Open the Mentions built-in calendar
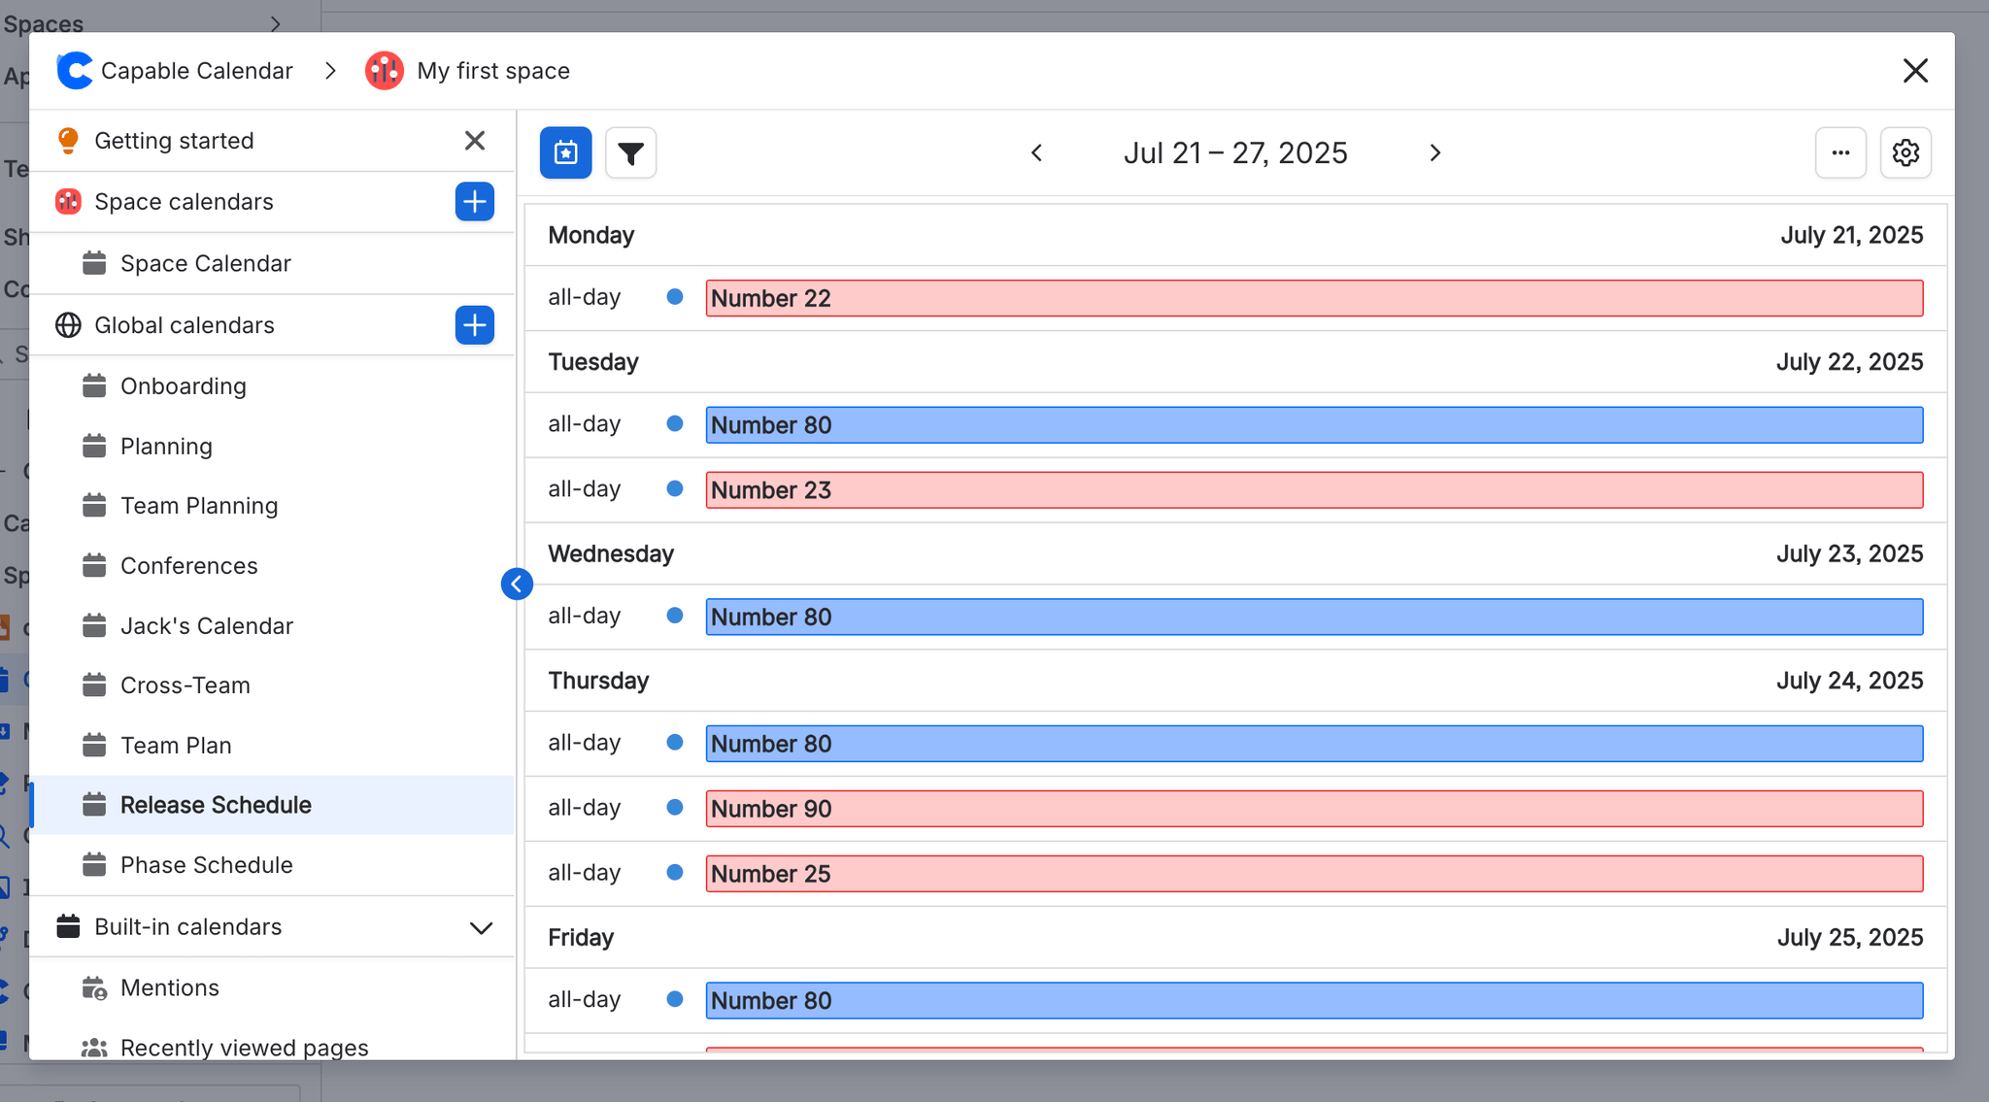This screenshot has width=1989, height=1102. click(169, 987)
